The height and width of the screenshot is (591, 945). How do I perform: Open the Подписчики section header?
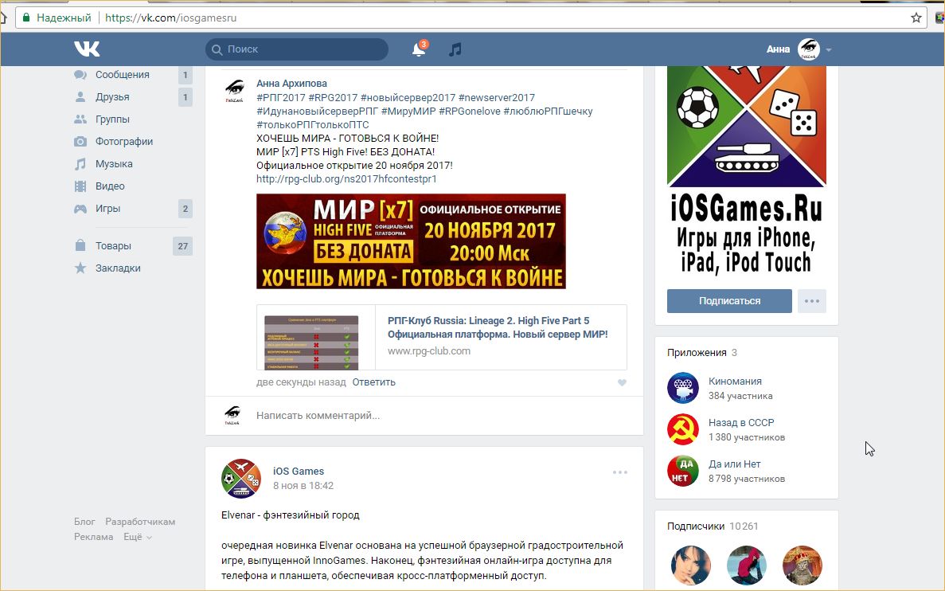coord(696,526)
